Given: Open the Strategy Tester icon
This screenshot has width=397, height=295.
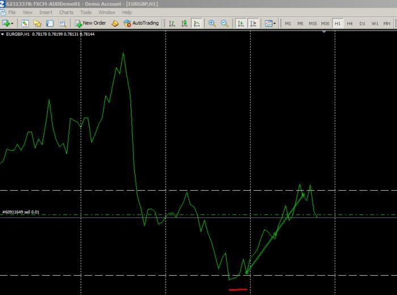Looking at the screenshot, I should click(62, 23).
